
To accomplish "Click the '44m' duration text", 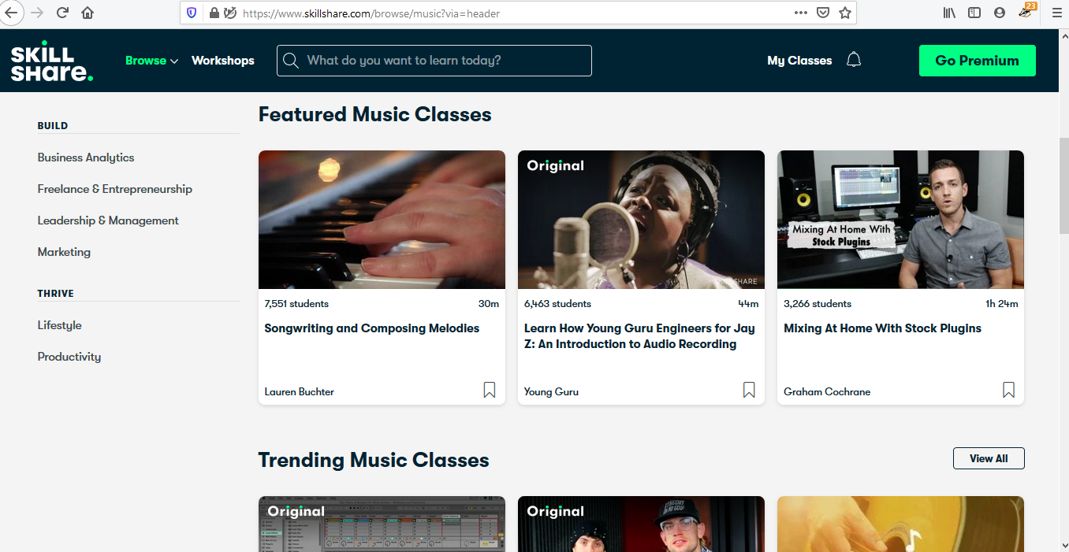I will click(748, 304).
